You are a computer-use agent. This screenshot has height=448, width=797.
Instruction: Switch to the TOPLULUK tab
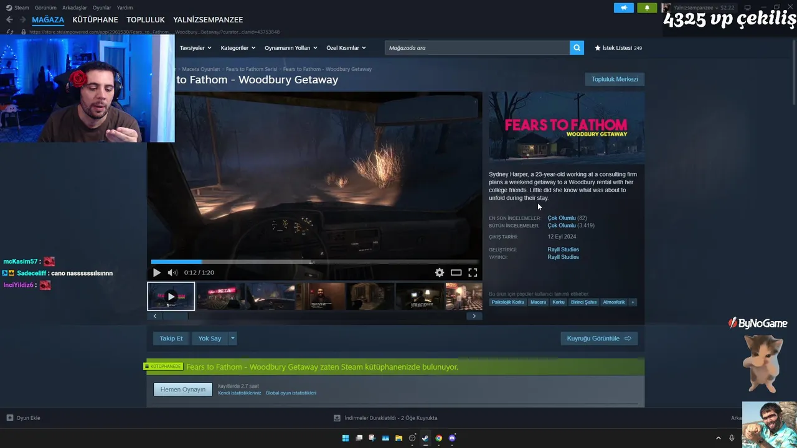tap(146, 20)
